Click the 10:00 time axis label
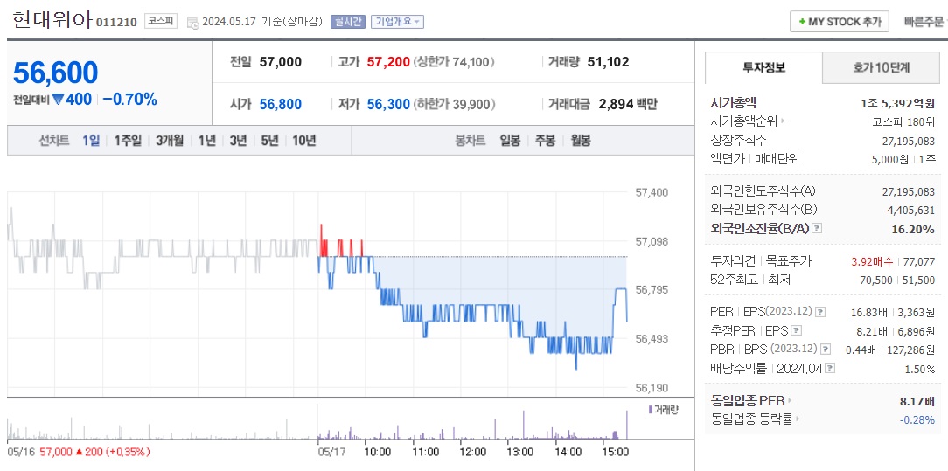The image size is (948, 471). click(378, 452)
